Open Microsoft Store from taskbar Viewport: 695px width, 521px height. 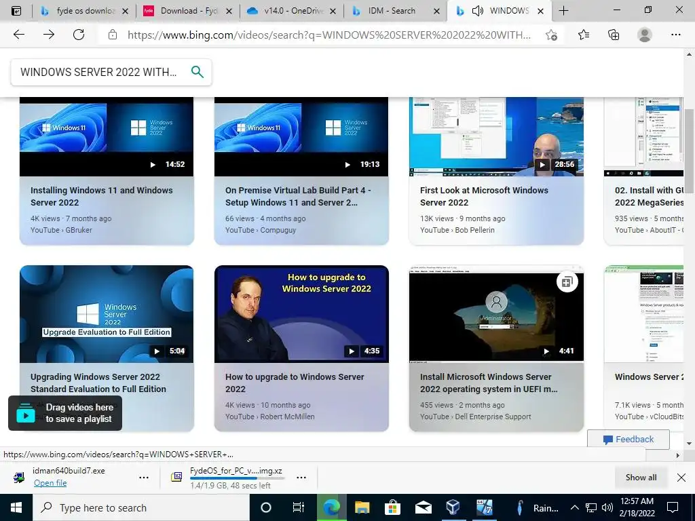pyautogui.click(x=392, y=507)
